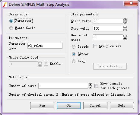Click the Run button

click(42, 105)
